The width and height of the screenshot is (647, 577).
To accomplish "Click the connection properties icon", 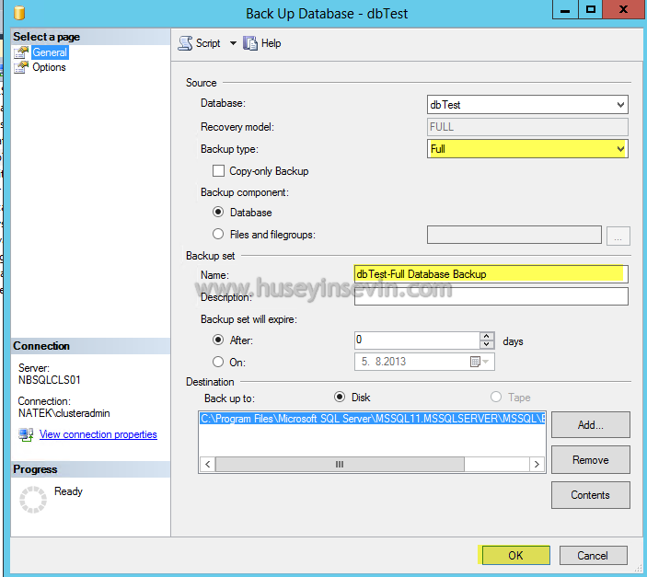I will [26, 434].
